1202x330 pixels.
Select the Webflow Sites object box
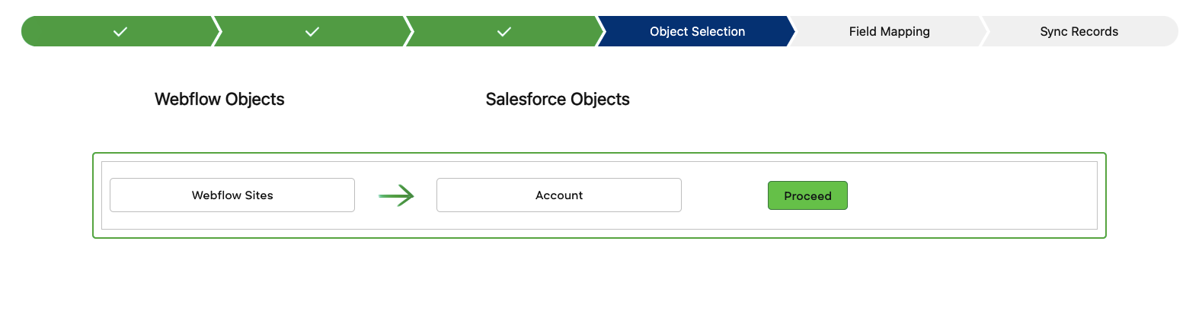coord(232,195)
